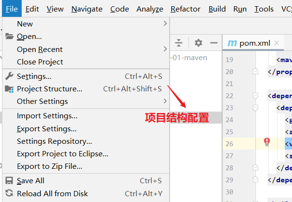
Task: Click the Reload All from Disk icon
Action: [9, 194]
